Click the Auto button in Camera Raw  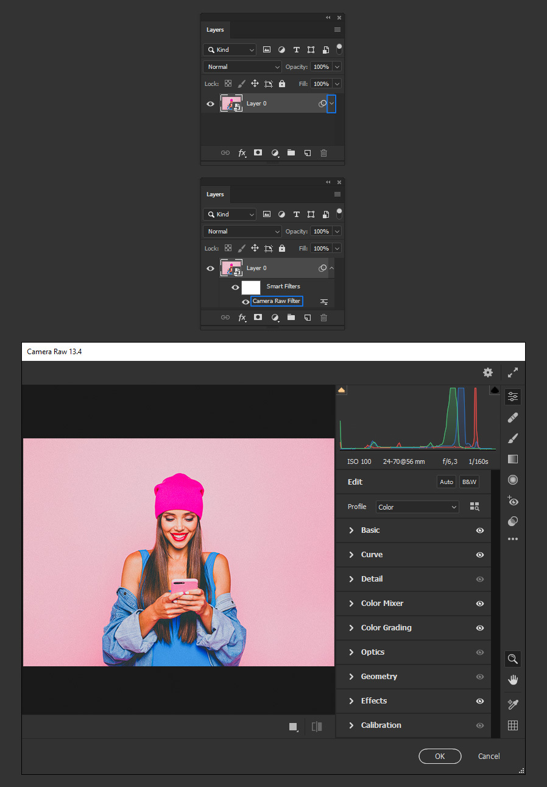[446, 482]
